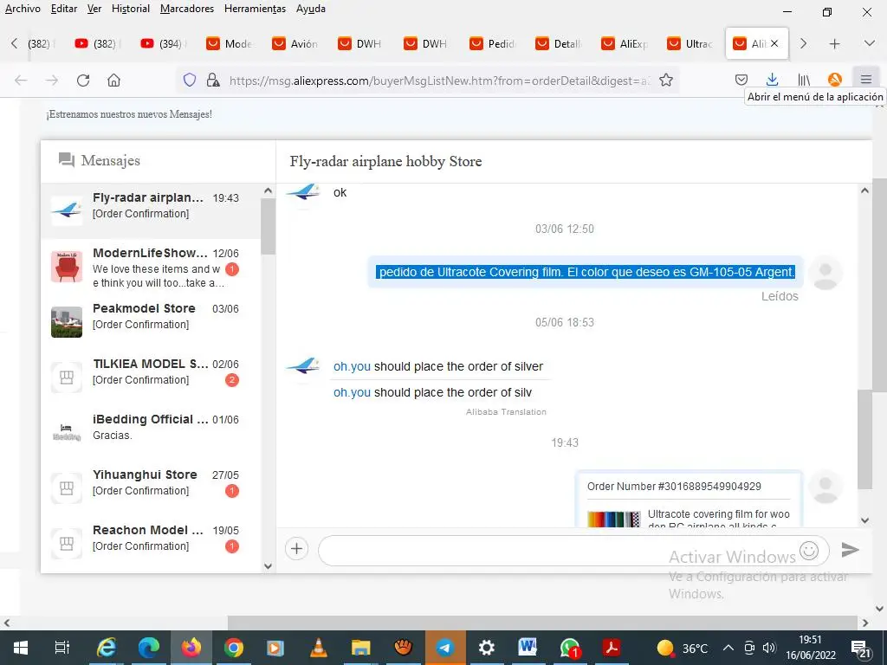This screenshot has width=887, height=665.
Task: Open the TILKIEA MODEL conversation
Action: click(151, 377)
